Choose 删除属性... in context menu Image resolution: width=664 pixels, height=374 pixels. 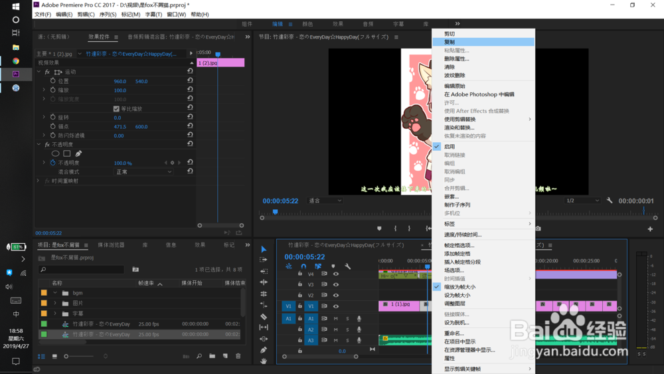click(483, 59)
